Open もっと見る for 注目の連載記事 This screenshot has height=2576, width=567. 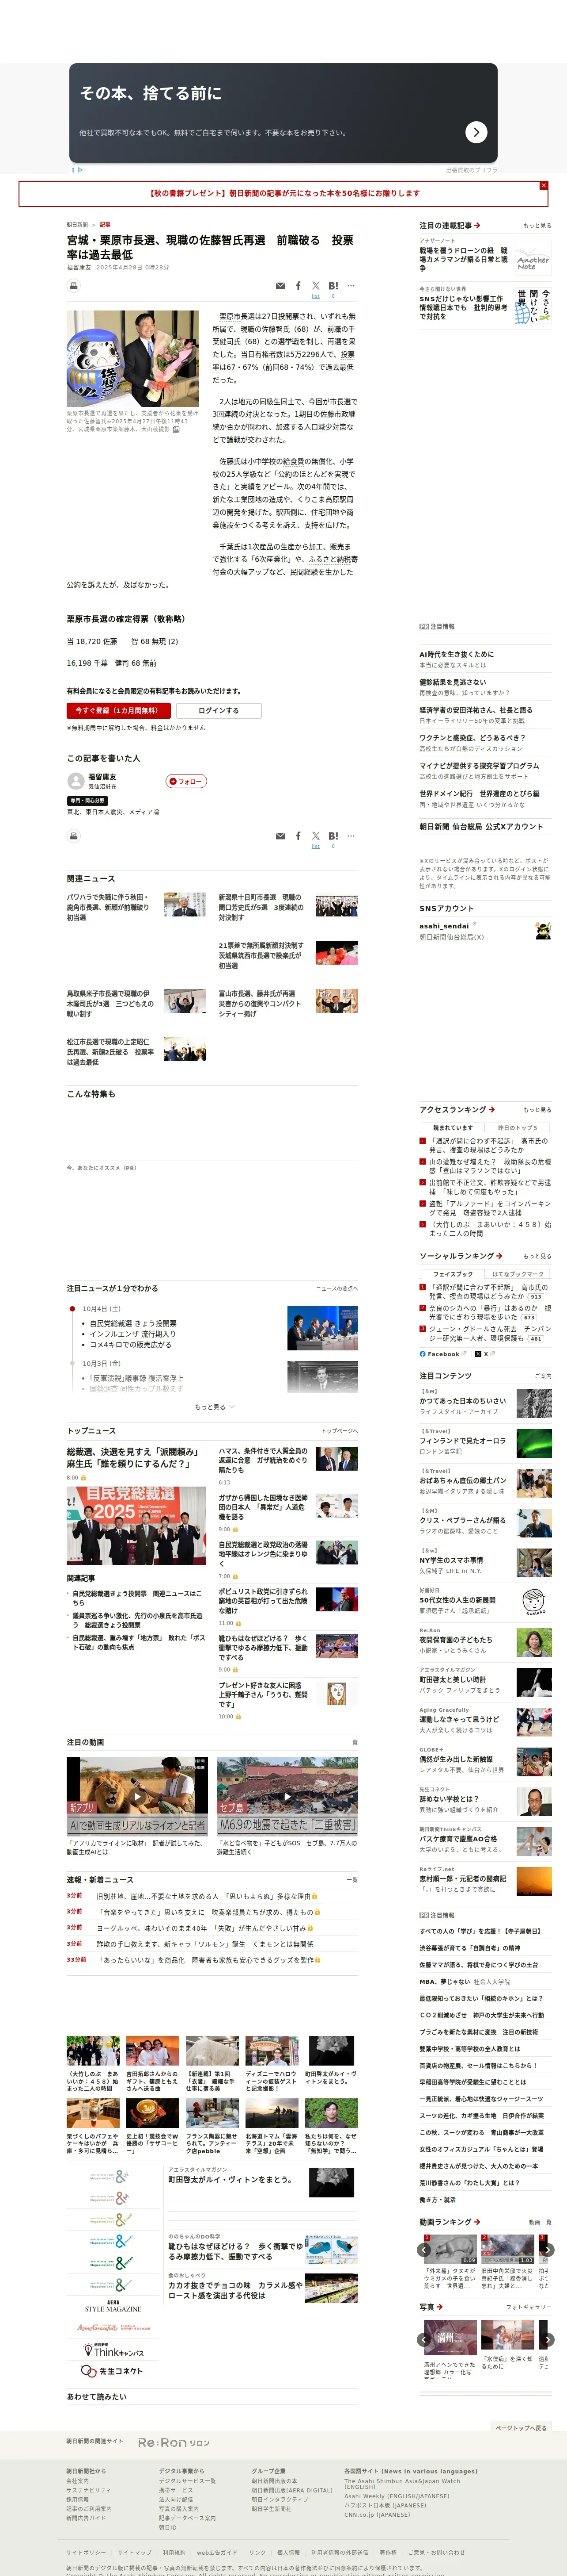tap(537, 226)
